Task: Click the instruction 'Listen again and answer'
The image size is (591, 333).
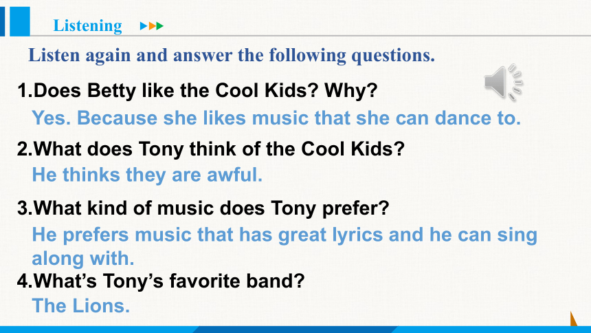Action: tap(232, 55)
